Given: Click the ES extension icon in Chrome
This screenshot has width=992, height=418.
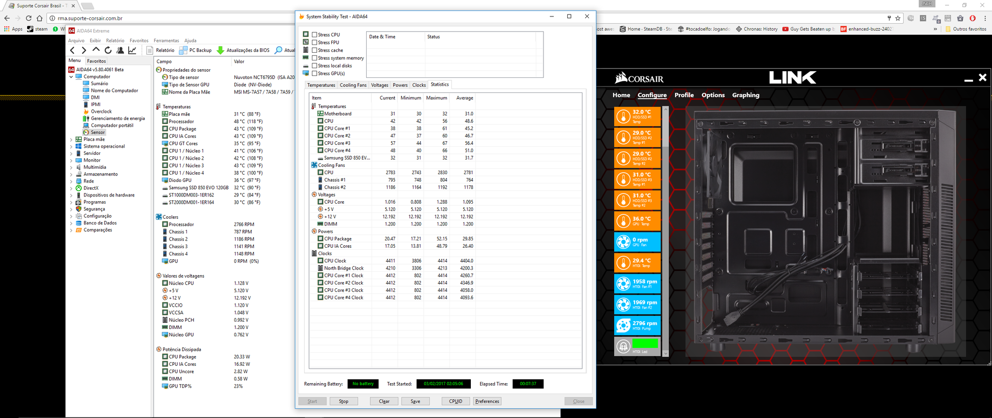Looking at the screenshot, I should 923,18.
